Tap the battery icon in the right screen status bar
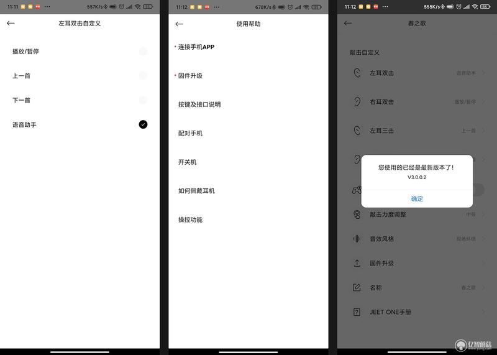The image size is (497, 355). click(485, 7)
